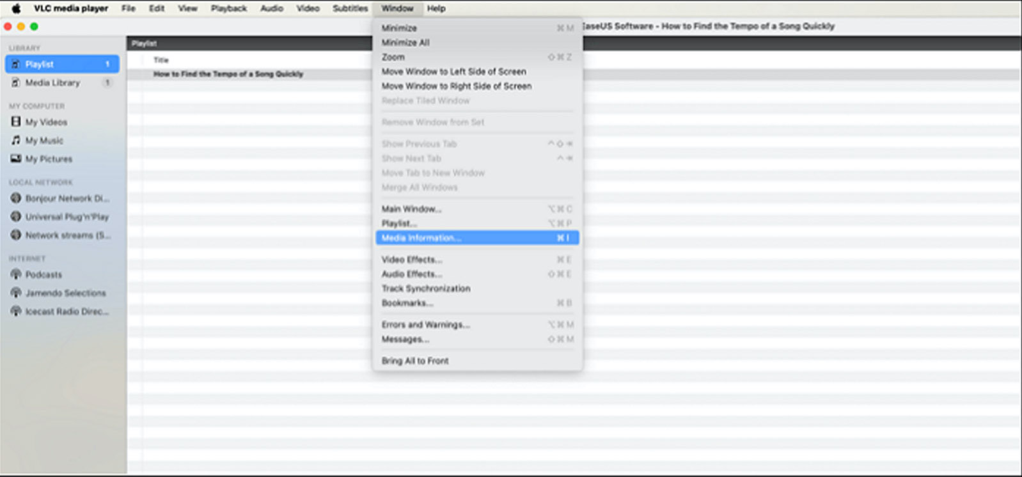Click the Network streams globe icon
This screenshot has height=477, width=1022.
point(16,235)
